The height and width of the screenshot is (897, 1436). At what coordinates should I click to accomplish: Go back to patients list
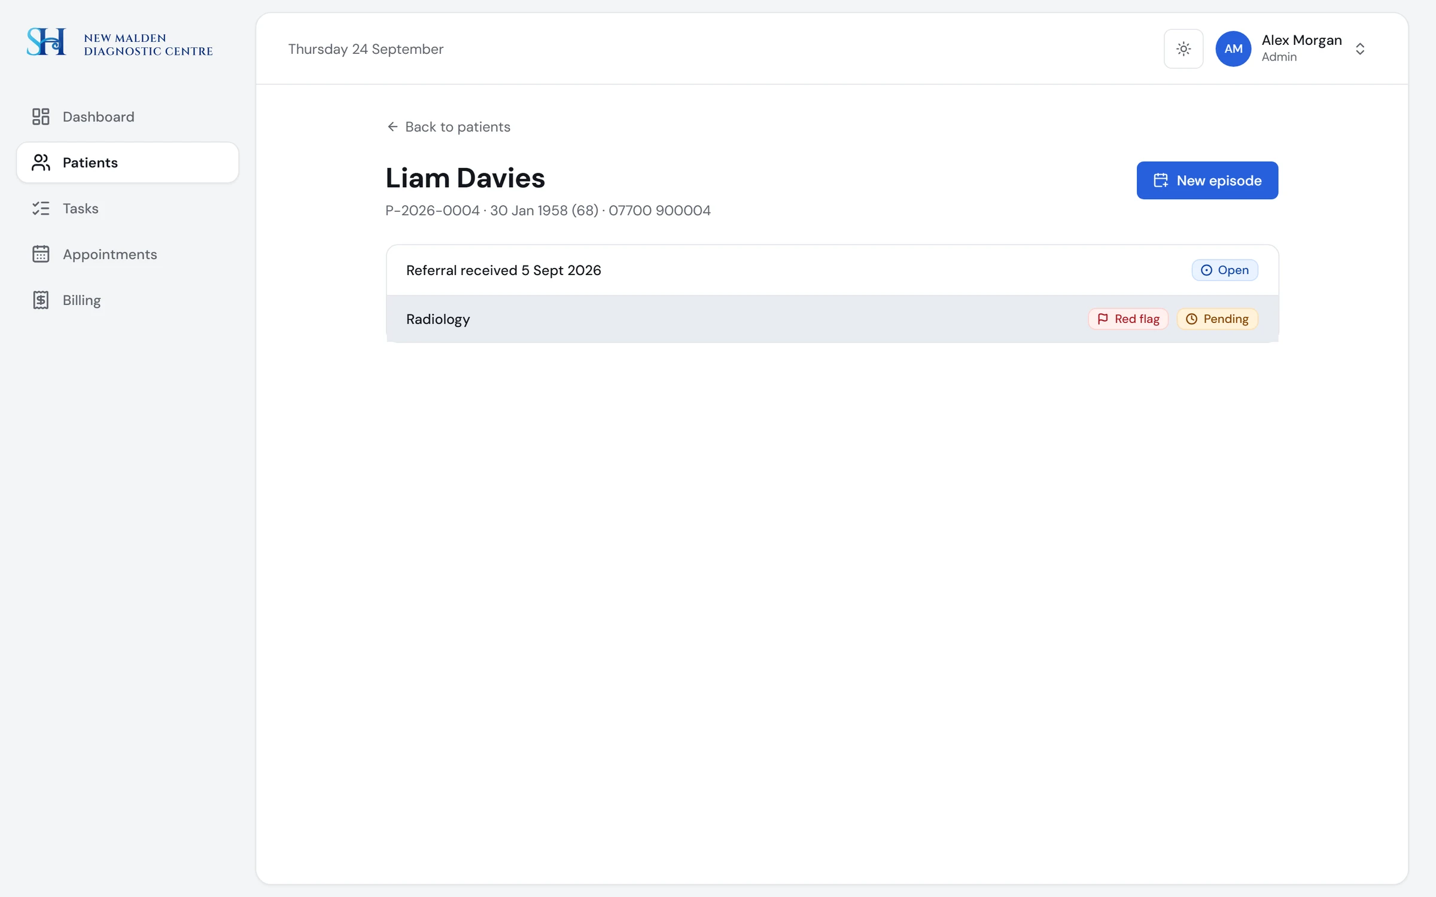[x=448, y=126]
